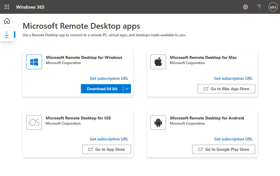Screen dimensions: 280x176
Task: Click the Windows 365 title in header
Action: [30, 7]
